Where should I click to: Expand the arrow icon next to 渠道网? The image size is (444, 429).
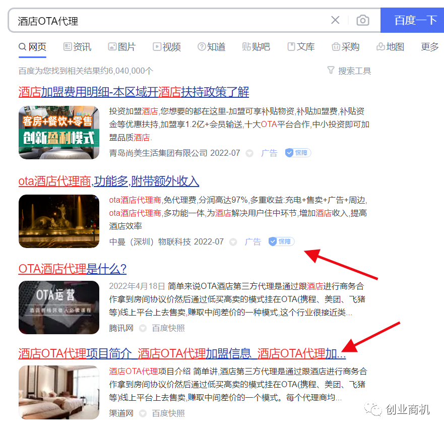pos(143,414)
